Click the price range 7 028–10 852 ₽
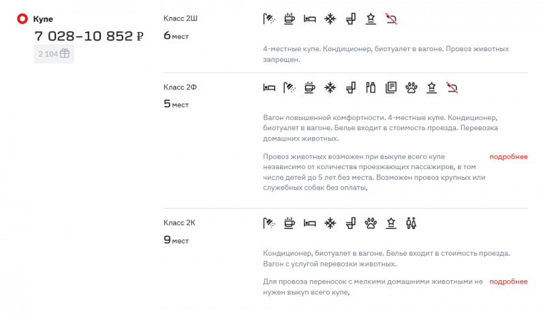Screen dimensions: 545x317 89,37
